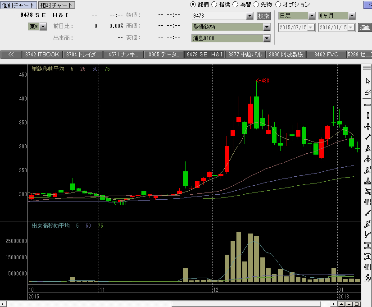
Task: Click the 出来高移動平均 label
Action: (x=51, y=226)
